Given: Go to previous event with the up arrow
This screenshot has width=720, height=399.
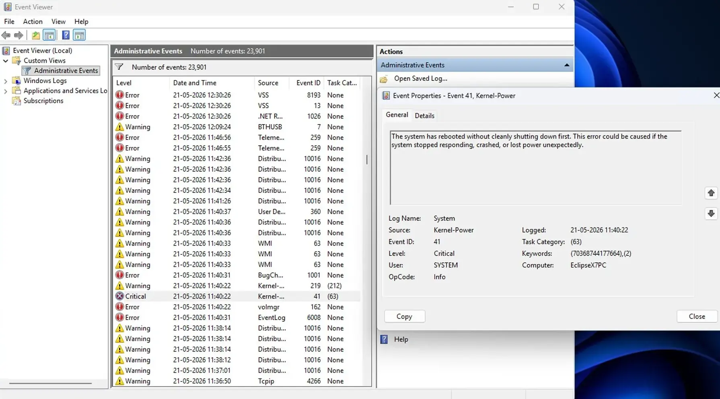Looking at the screenshot, I should click(x=711, y=193).
